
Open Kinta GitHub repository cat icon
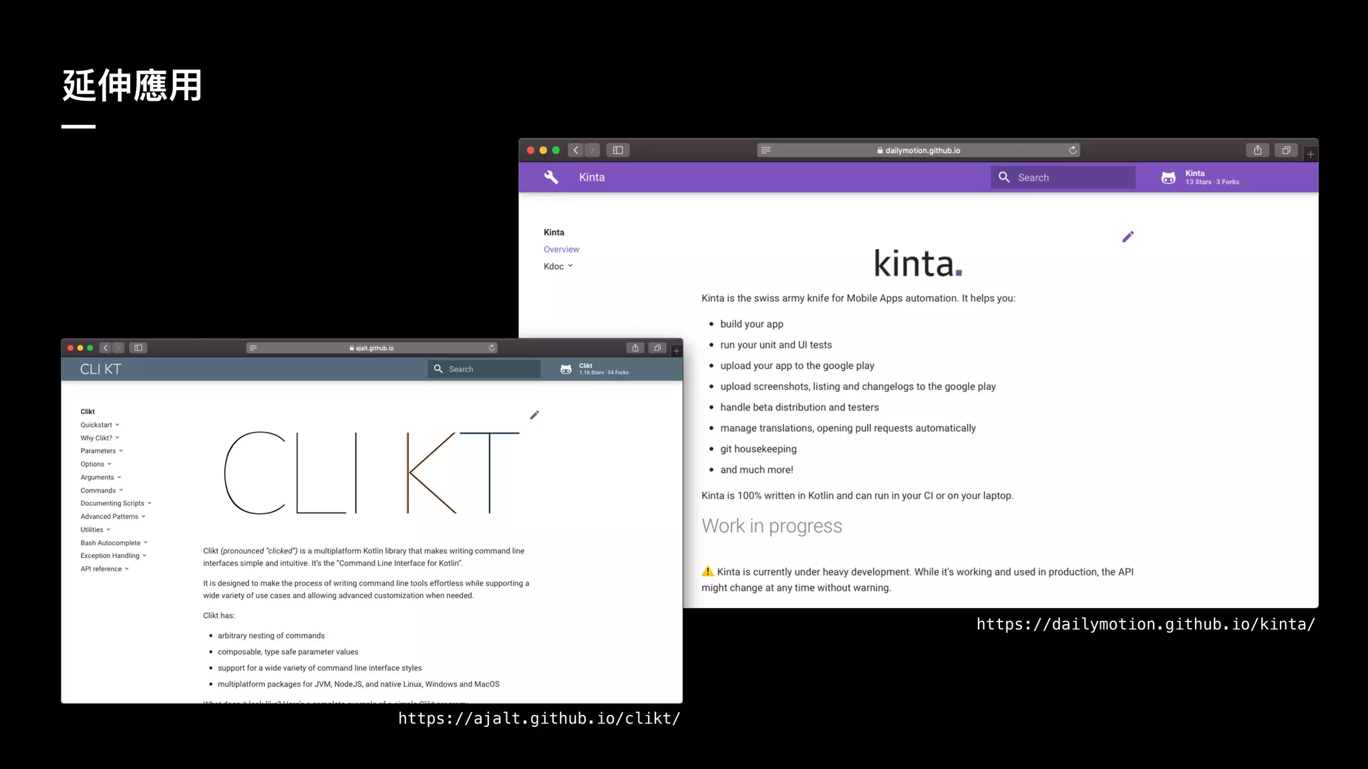[1168, 178]
